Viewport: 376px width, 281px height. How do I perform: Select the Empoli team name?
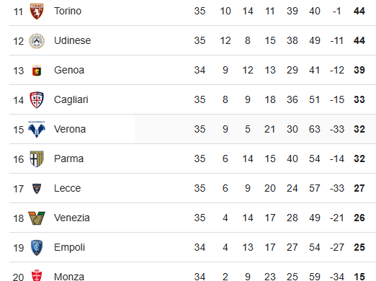point(70,247)
